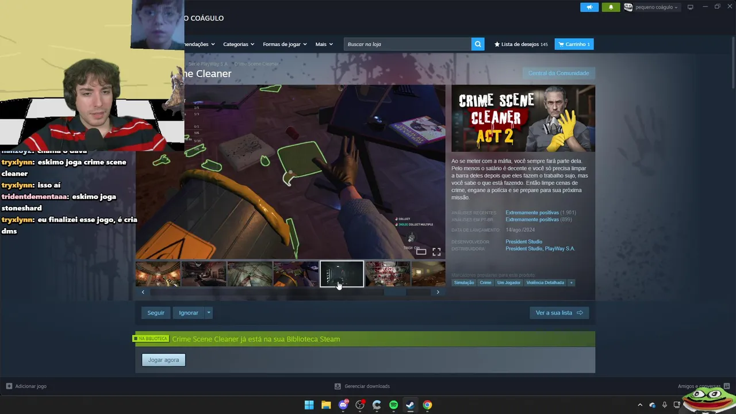Switch screenshot viewer to theater mode icon

click(x=421, y=252)
